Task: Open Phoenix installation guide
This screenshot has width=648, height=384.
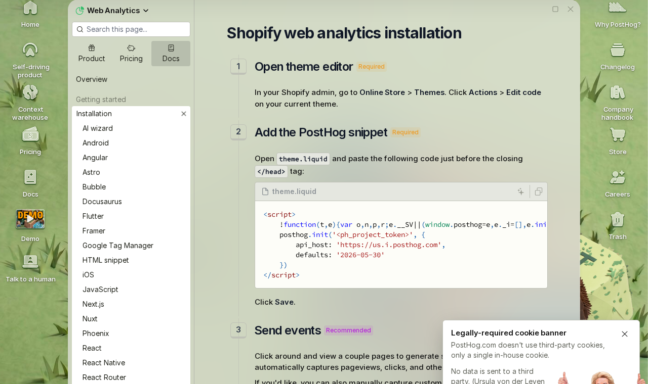Action: pos(96,333)
